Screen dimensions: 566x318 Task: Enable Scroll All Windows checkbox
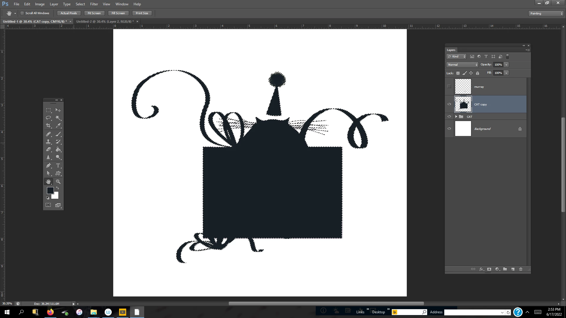22,13
